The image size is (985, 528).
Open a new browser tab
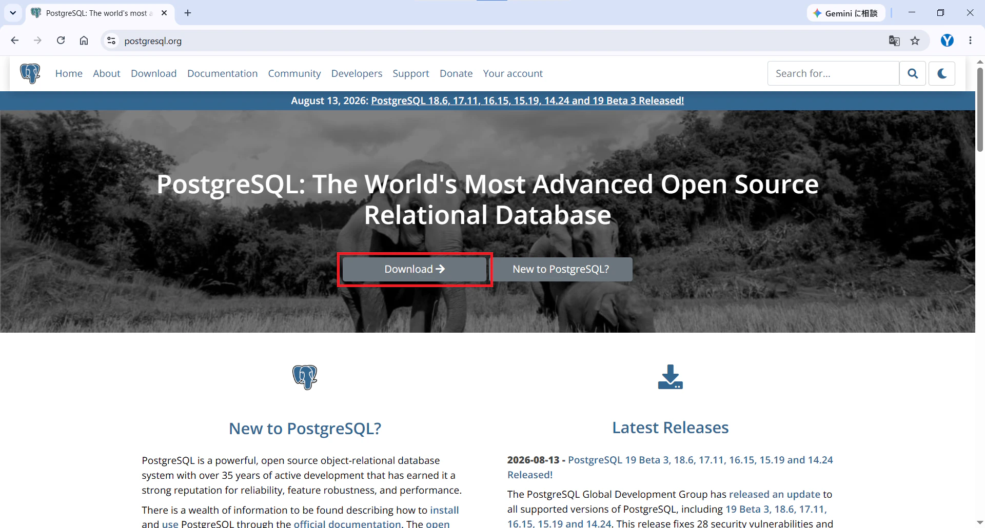click(x=188, y=13)
